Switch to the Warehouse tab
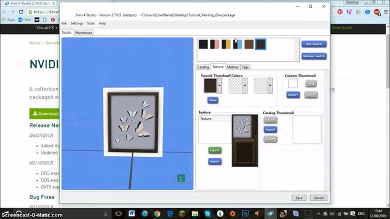This screenshot has height=219, width=390. point(83,33)
